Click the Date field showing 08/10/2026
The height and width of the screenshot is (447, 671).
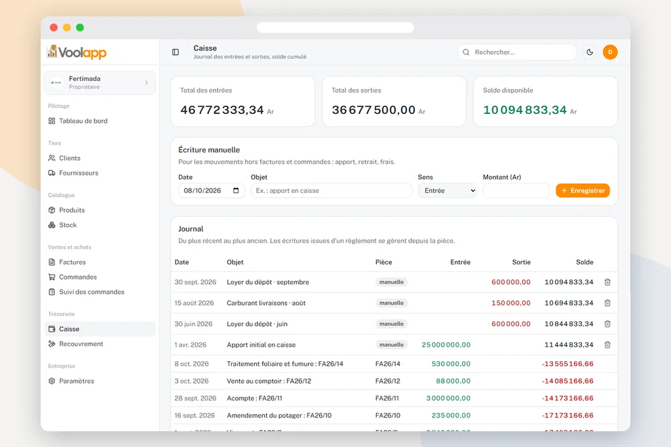[x=212, y=190]
